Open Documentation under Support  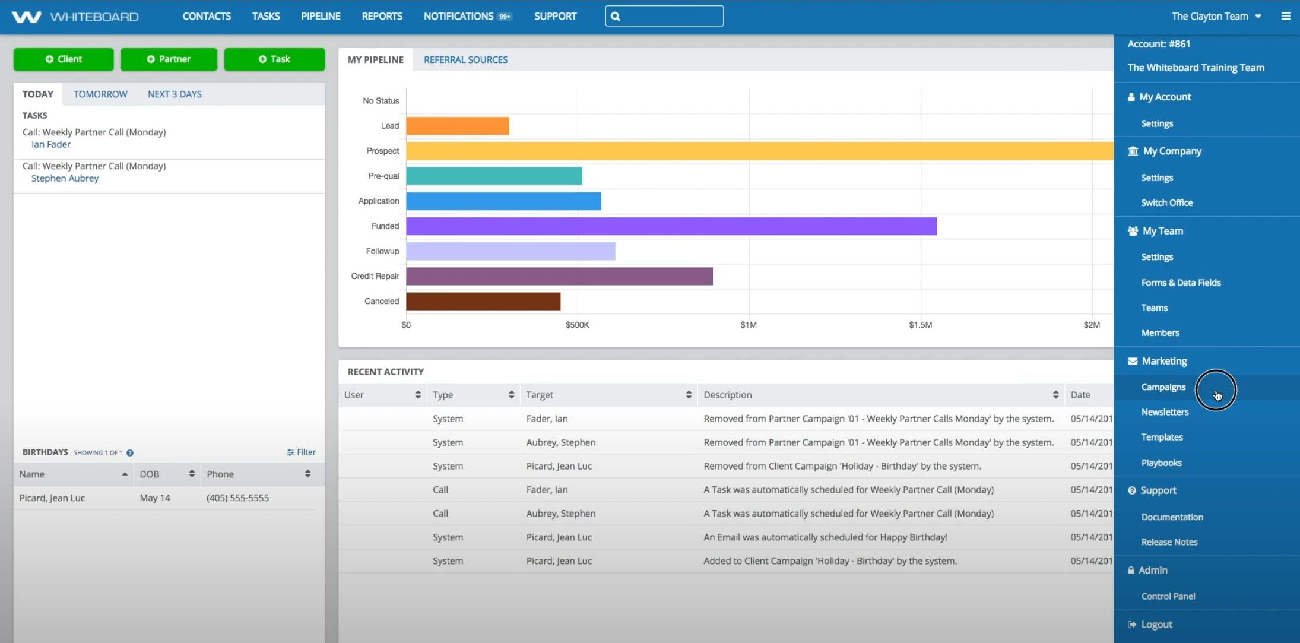(x=1172, y=517)
